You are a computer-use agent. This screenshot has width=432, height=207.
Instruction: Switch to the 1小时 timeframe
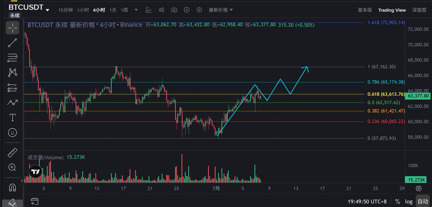pyautogui.click(x=83, y=10)
